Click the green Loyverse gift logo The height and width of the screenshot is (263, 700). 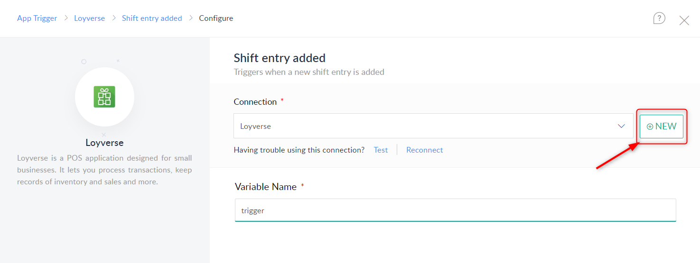pos(104,97)
